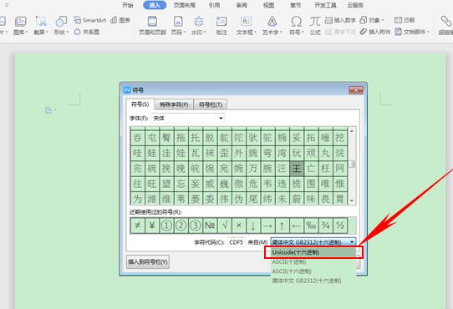This screenshot has height=309, width=453.
Task: Click the 插入到符号栏(Y) button
Action: point(148,262)
